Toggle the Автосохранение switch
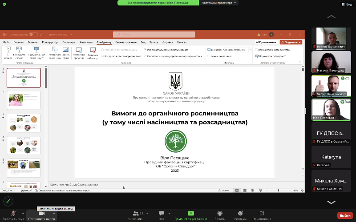The height and width of the screenshot is (222, 356). 33,35
